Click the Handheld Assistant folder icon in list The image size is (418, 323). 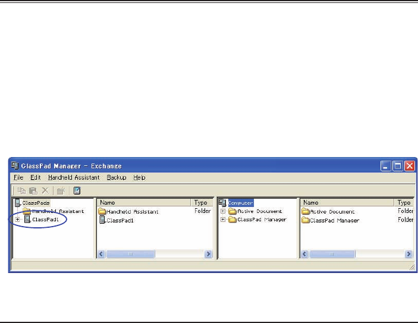(x=102, y=212)
